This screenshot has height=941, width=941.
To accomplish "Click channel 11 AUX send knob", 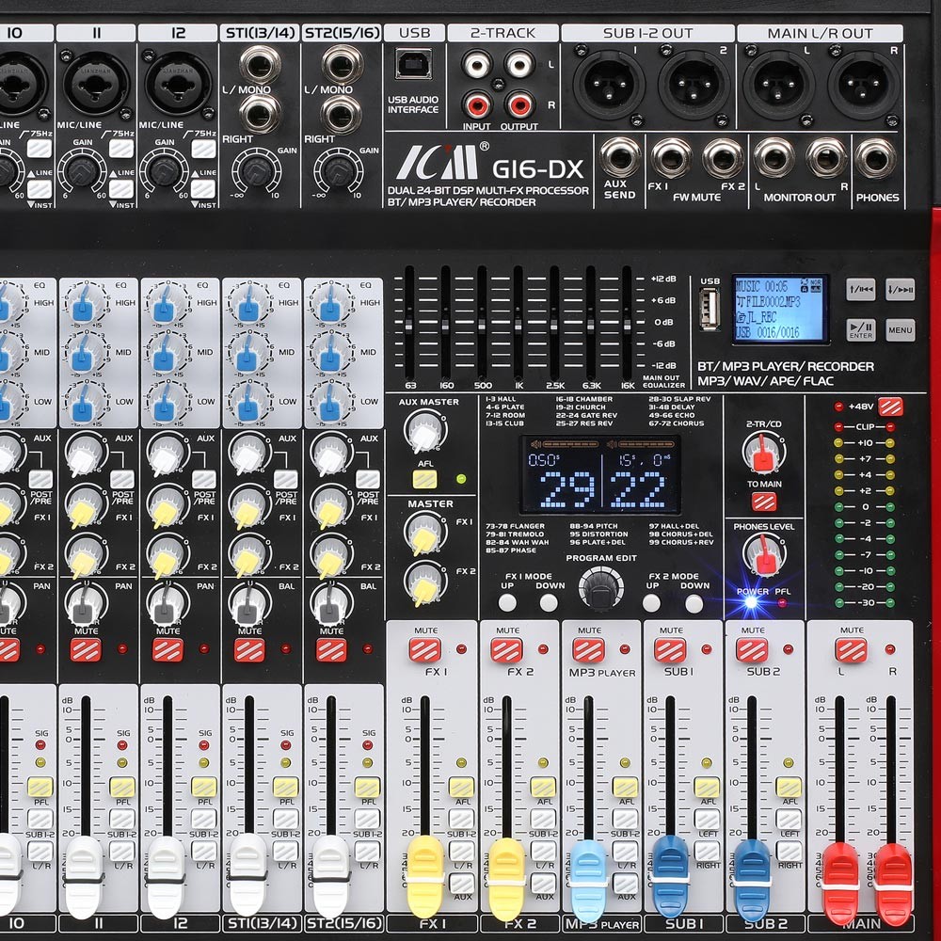I will [86, 454].
